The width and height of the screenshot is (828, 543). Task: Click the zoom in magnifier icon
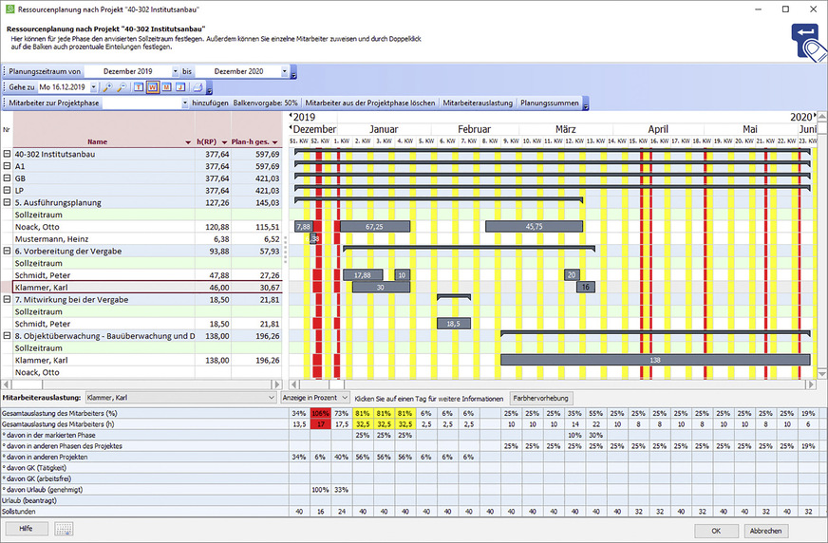click(107, 87)
